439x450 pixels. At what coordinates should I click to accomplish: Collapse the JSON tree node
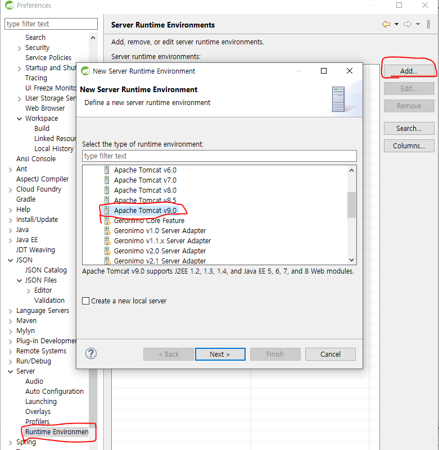(10, 260)
